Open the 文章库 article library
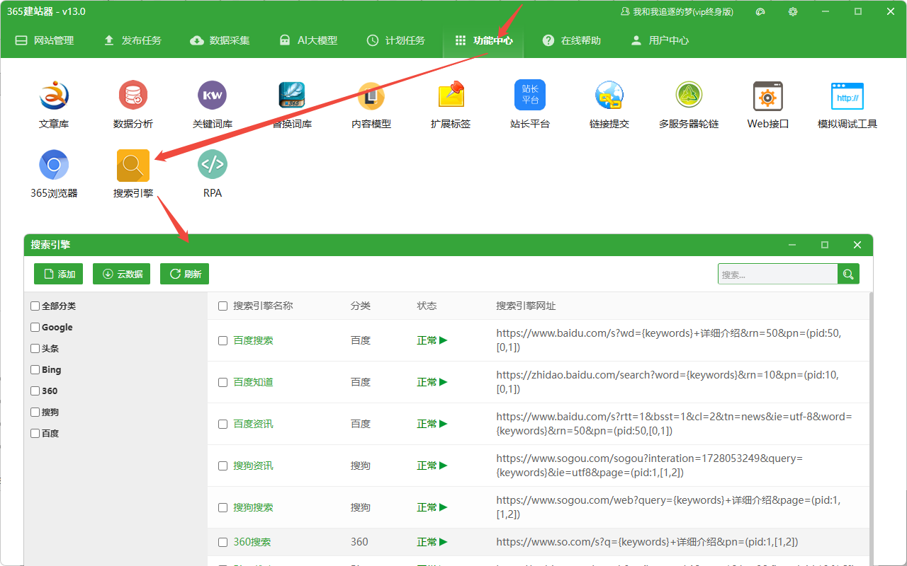Viewport: 907px width, 566px height. pos(54,105)
